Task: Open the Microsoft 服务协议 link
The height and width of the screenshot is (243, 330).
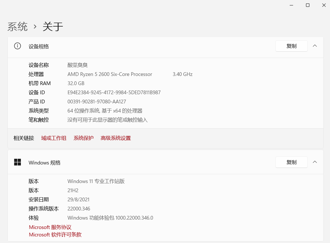Action: [50, 227]
